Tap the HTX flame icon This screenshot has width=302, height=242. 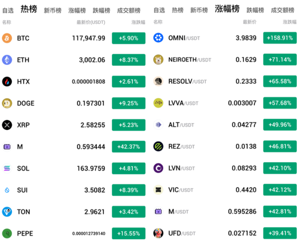(7, 81)
